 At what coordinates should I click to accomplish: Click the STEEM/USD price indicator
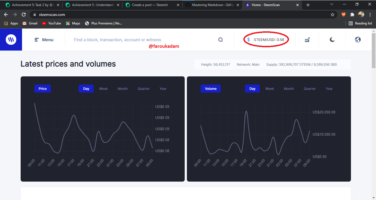click(266, 40)
